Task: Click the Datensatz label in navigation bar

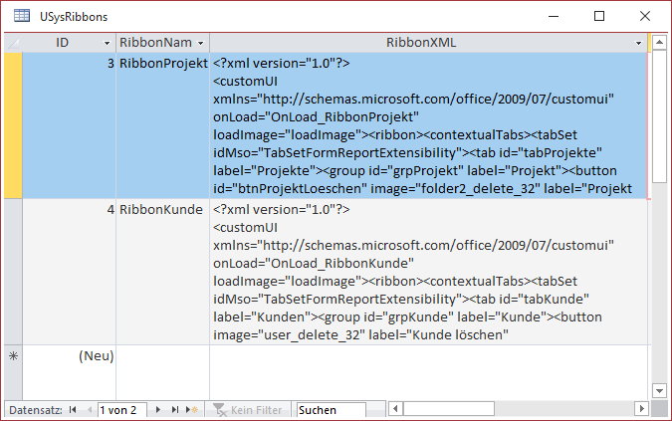Action: coord(36,410)
